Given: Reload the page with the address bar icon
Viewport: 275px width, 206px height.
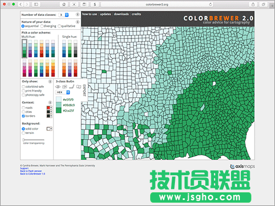Looking at the screenshot, I should click(x=211, y=4).
